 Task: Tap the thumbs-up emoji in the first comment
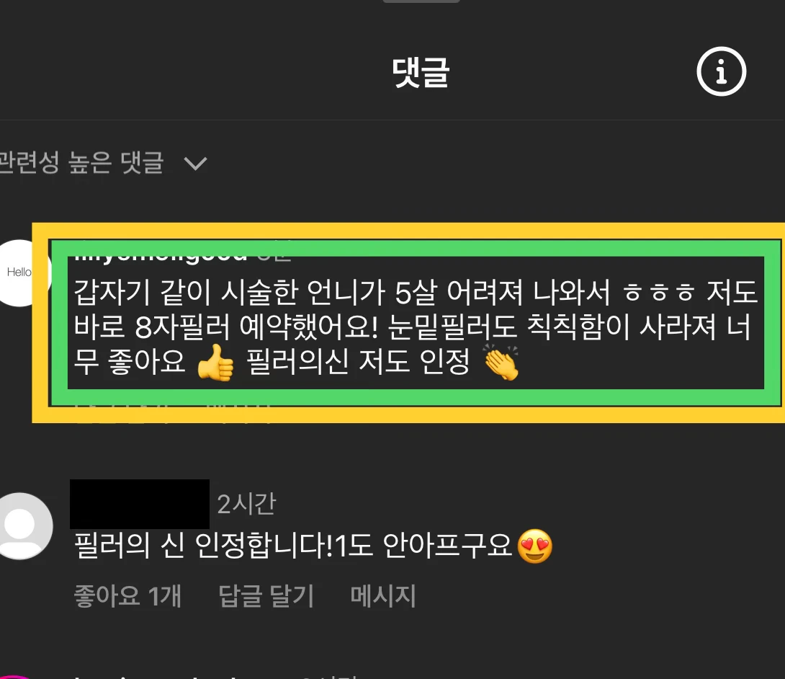[215, 363]
